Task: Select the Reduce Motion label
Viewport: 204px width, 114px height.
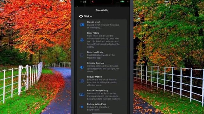Action: [94, 77]
